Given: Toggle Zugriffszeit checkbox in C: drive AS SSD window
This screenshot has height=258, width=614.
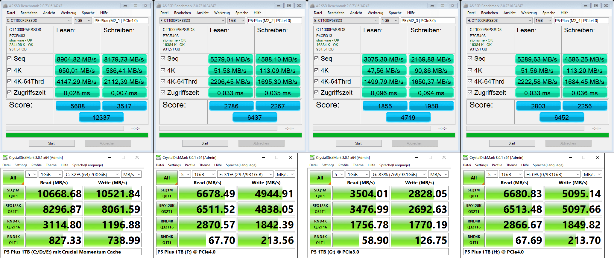Looking at the screenshot, I should (10, 93).
